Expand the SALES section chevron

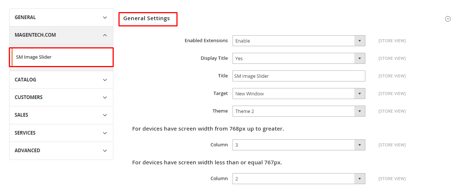(105, 115)
